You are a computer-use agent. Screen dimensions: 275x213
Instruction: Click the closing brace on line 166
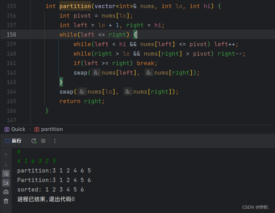pos(47,111)
